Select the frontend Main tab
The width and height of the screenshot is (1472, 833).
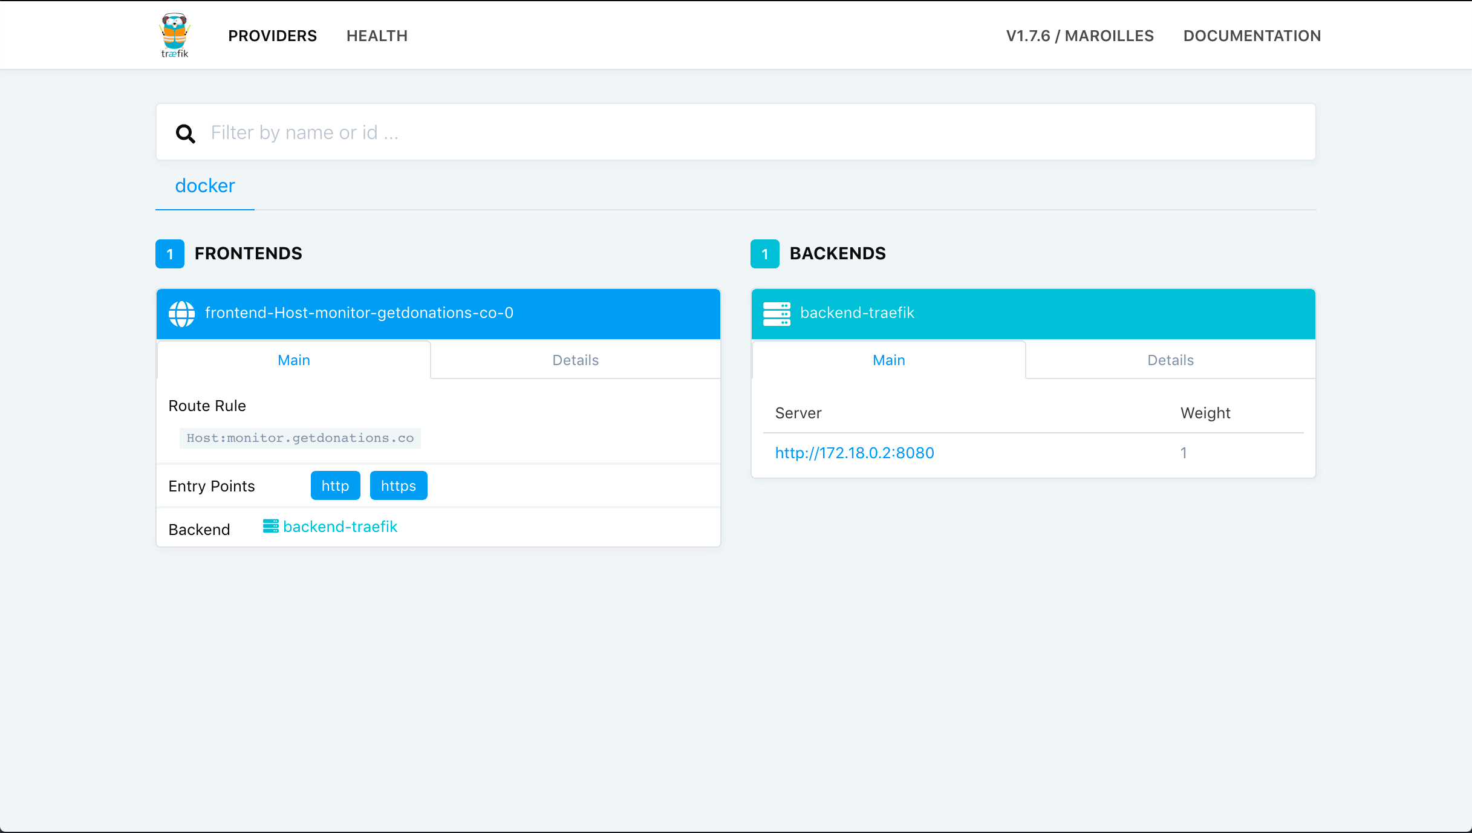(294, 360)
